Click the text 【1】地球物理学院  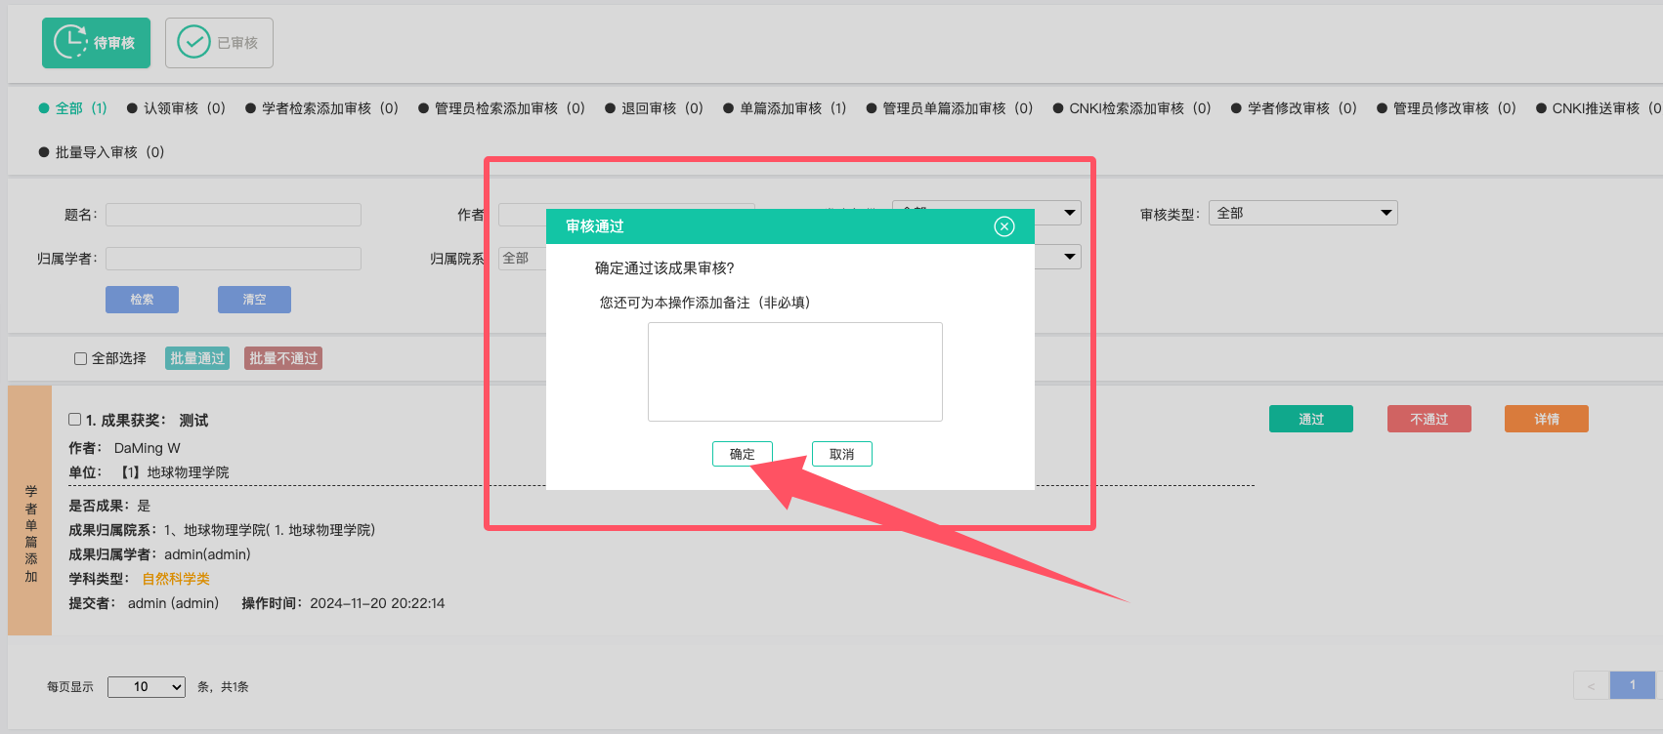(x=175, y=472)
